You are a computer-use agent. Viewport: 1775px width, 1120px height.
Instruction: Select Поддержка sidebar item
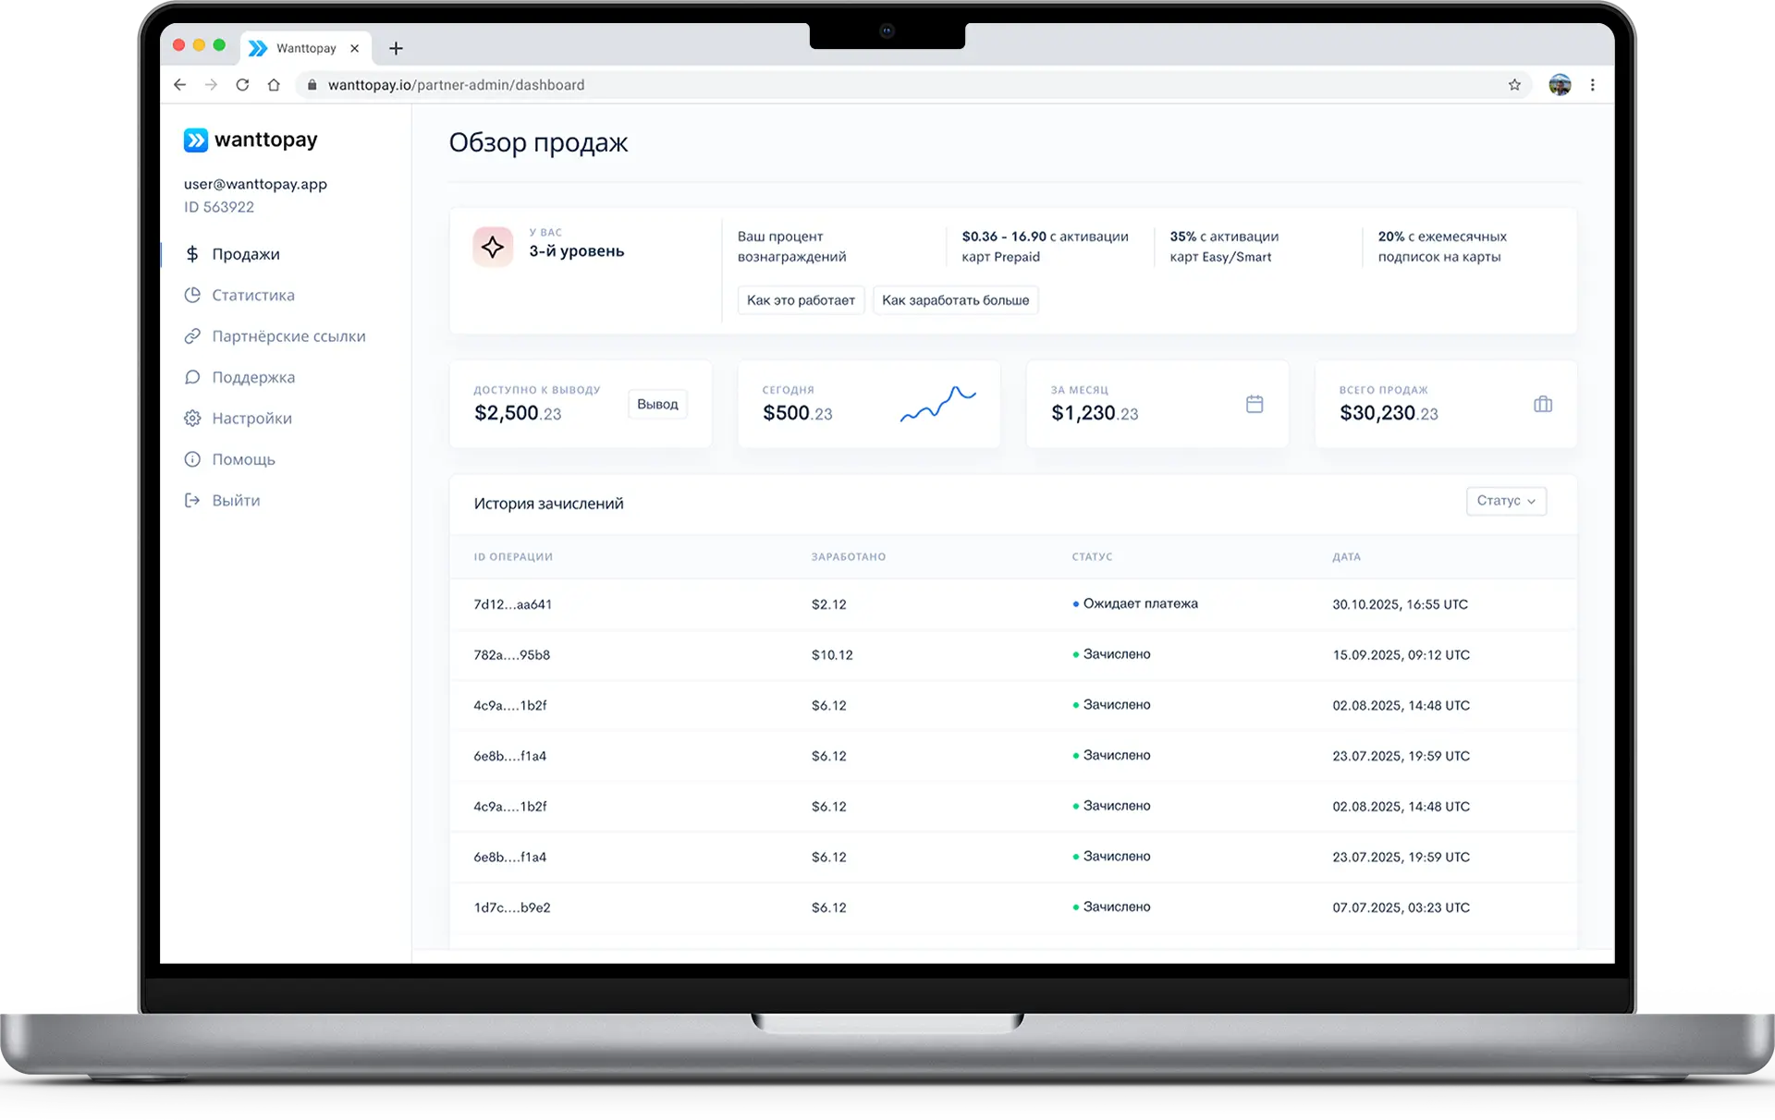pos(252,377)
